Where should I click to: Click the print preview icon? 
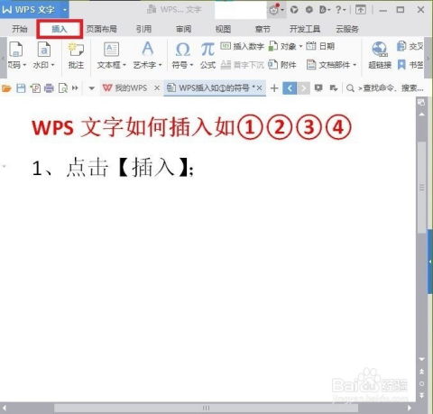pyautogui.click(x=63, y=88)
